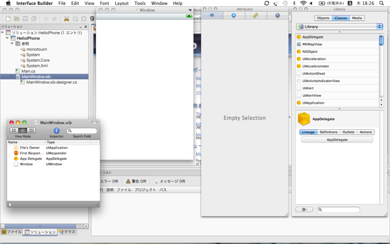Select Window object icon in document list
The height and width of the screenshot is (244, 390).
click(16, 164)
